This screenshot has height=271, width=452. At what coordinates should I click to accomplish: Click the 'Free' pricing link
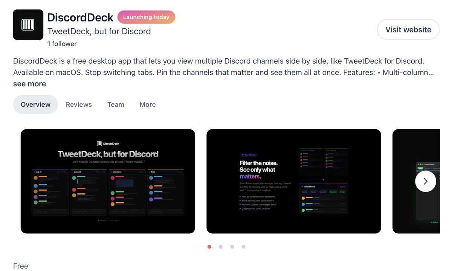20,266
